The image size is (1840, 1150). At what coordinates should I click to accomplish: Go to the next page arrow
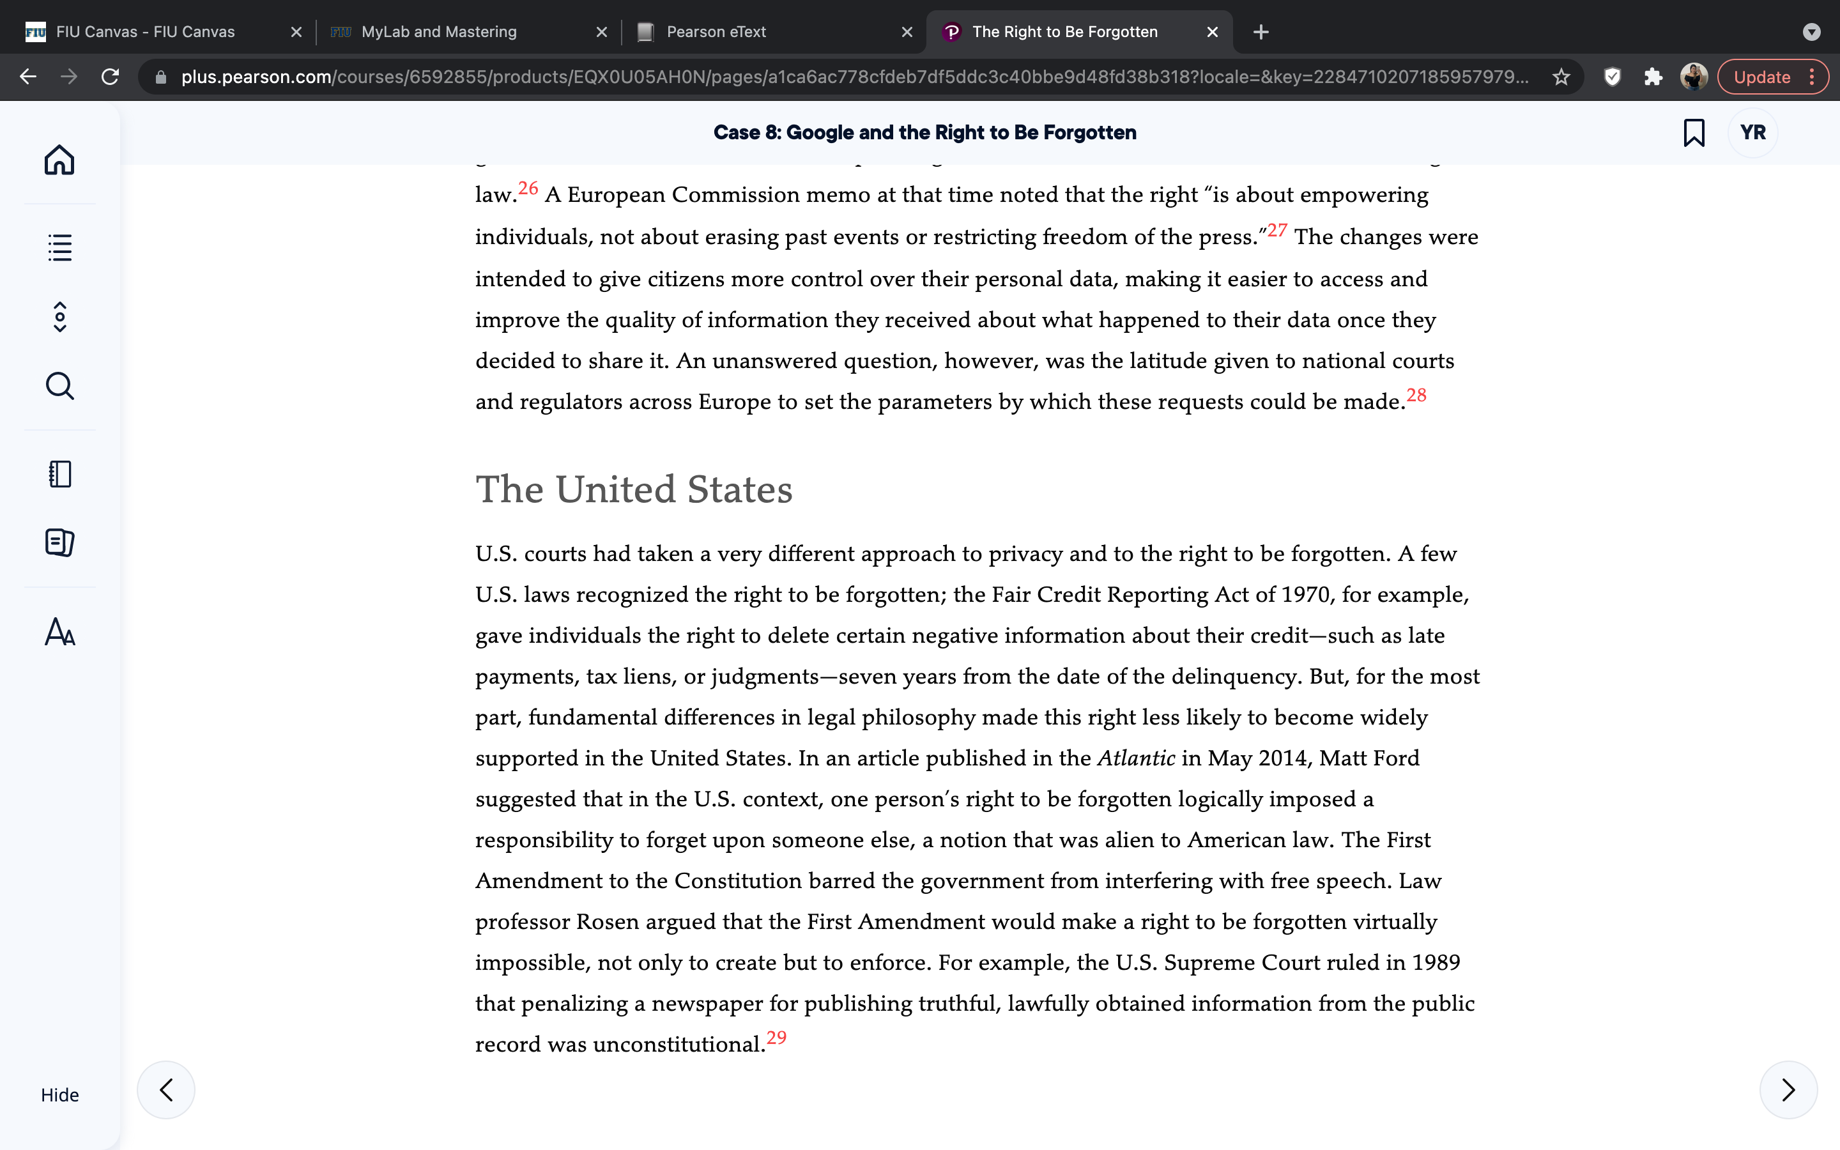click(x=1788, y=1090)
